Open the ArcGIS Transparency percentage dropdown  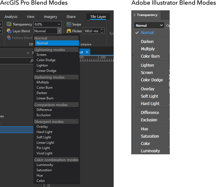click(59, 24)
